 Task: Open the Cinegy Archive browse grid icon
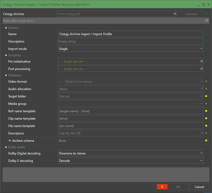[x=175, y=14]
